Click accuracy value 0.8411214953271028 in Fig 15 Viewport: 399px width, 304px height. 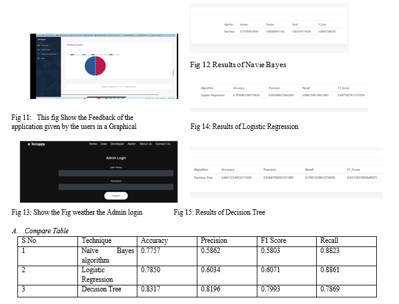tap(236, 177)
